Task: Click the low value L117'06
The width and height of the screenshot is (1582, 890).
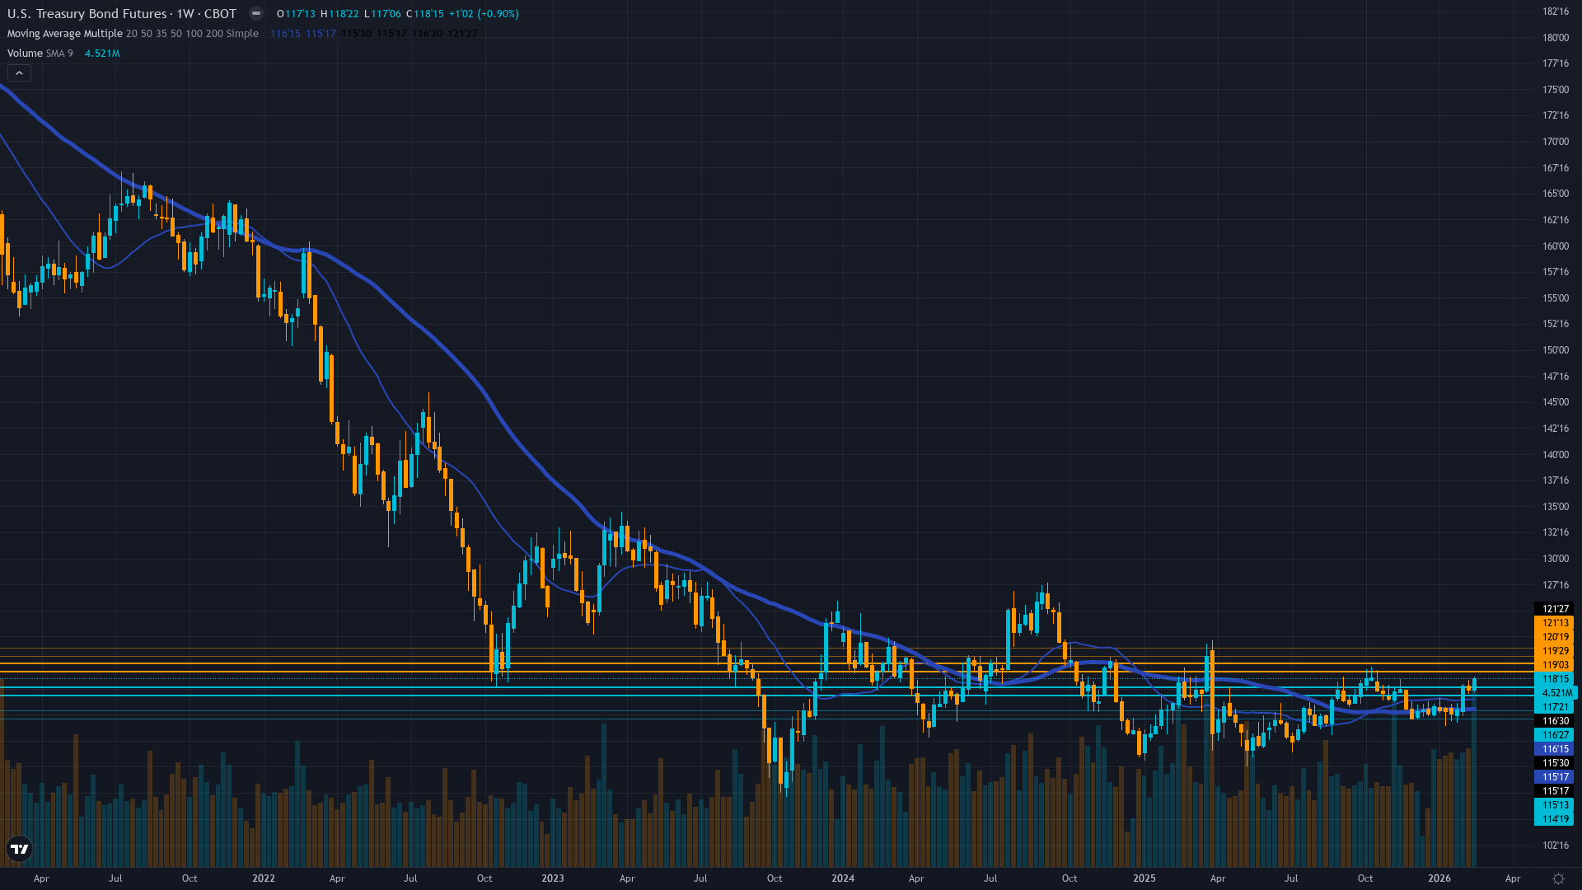Action: pos(382,14)
